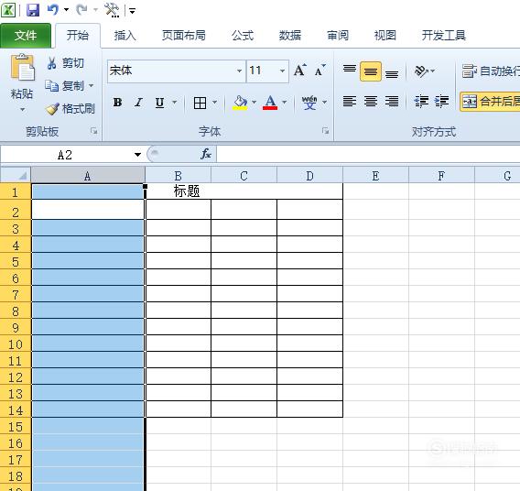Image resolution: width=520 pixels, height=491 pixels.
Task: Click the red font color A icon
Action: 270,103
